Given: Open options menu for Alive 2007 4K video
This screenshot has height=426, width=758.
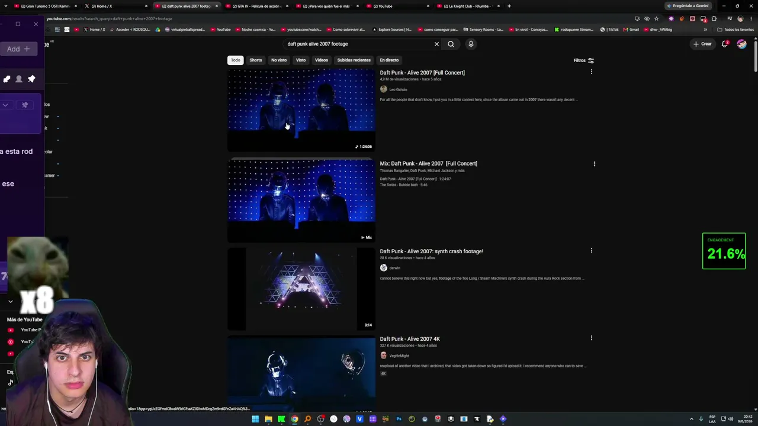Looking at the screenshot, I should coord(591,338).
